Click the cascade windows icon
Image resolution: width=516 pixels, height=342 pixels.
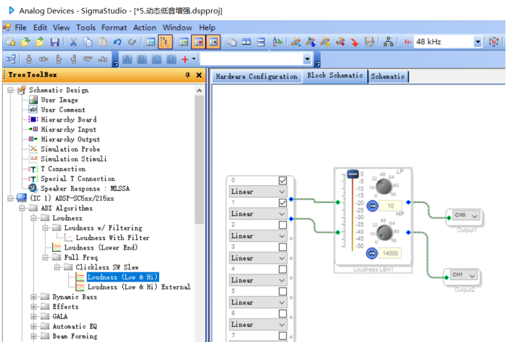pos(232,42)
